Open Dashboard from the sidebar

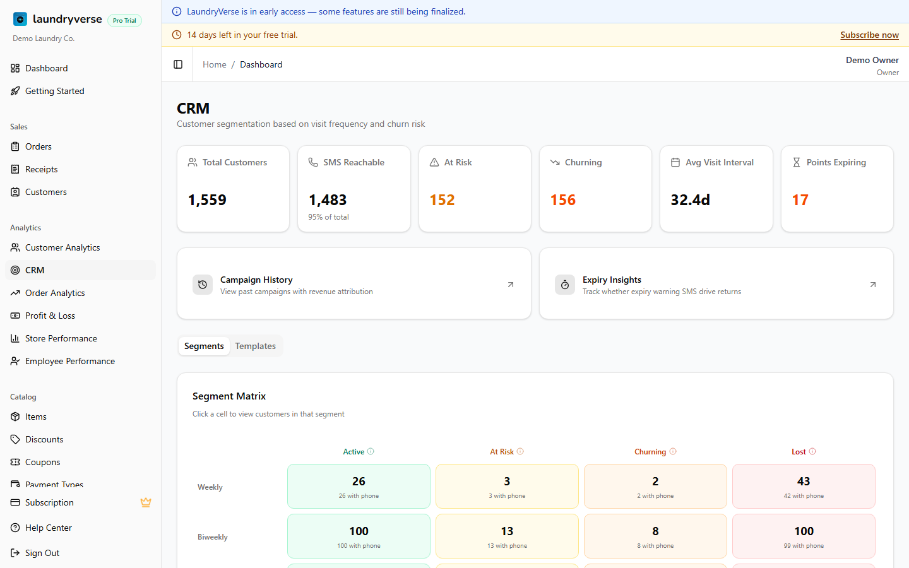tap(80, 68)
